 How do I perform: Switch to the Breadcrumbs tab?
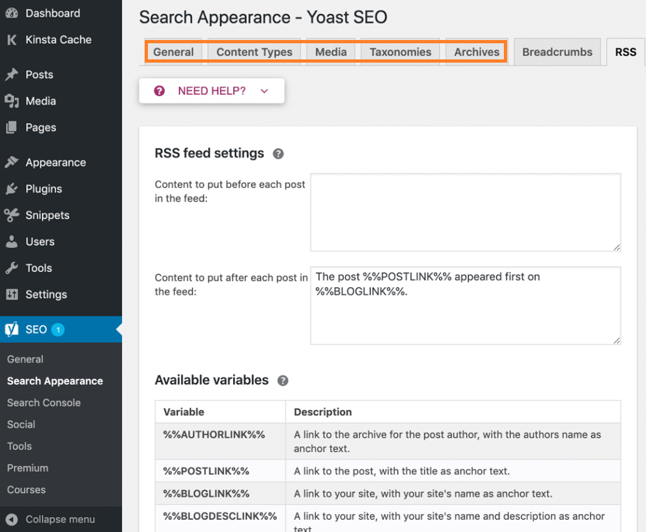557,52
